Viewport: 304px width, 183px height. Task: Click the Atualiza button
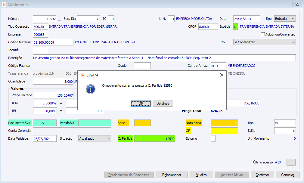click(201, 175)
